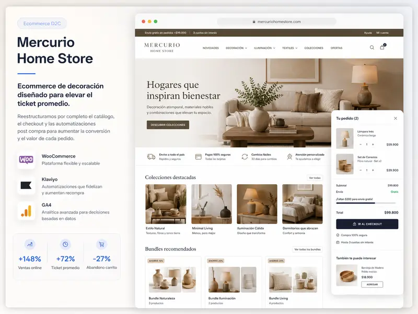Open the Bundle Naturaleza product image

(172, 279)
